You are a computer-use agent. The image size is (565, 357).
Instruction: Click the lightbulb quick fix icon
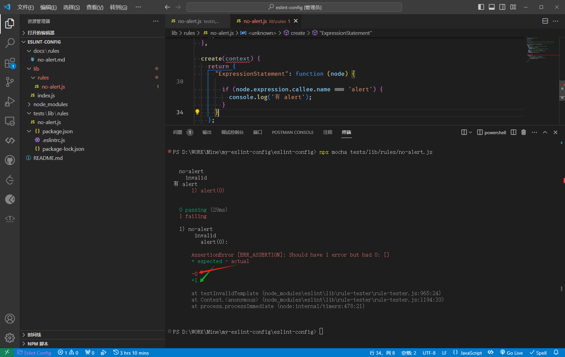[197, 112]
